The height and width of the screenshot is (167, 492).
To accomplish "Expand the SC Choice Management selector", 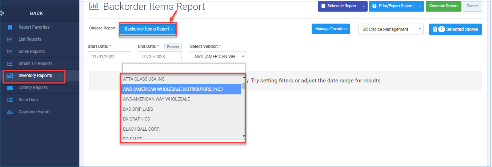I will pyautogui.click(x=391, y=29).
